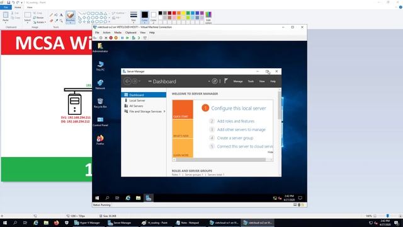Select Dashboard in Server Manager sidebar
The height and width of the screenshot is (227, 403).
pyautogui.click(x=144, y=95)
